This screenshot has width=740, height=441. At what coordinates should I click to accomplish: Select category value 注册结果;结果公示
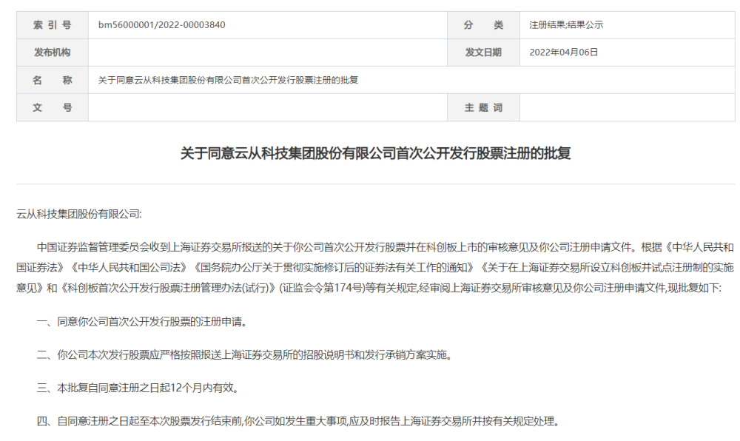coord(566,25)
